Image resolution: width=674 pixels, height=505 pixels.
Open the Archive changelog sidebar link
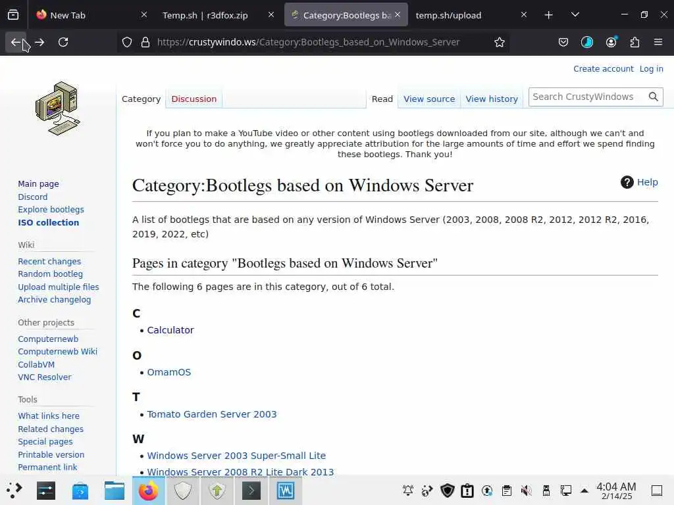54,299
